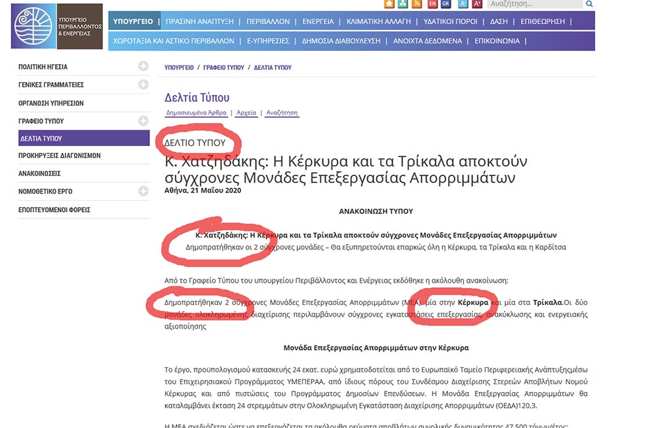
Task: Select the Αρχεία tab link
Action: [246, 113]
